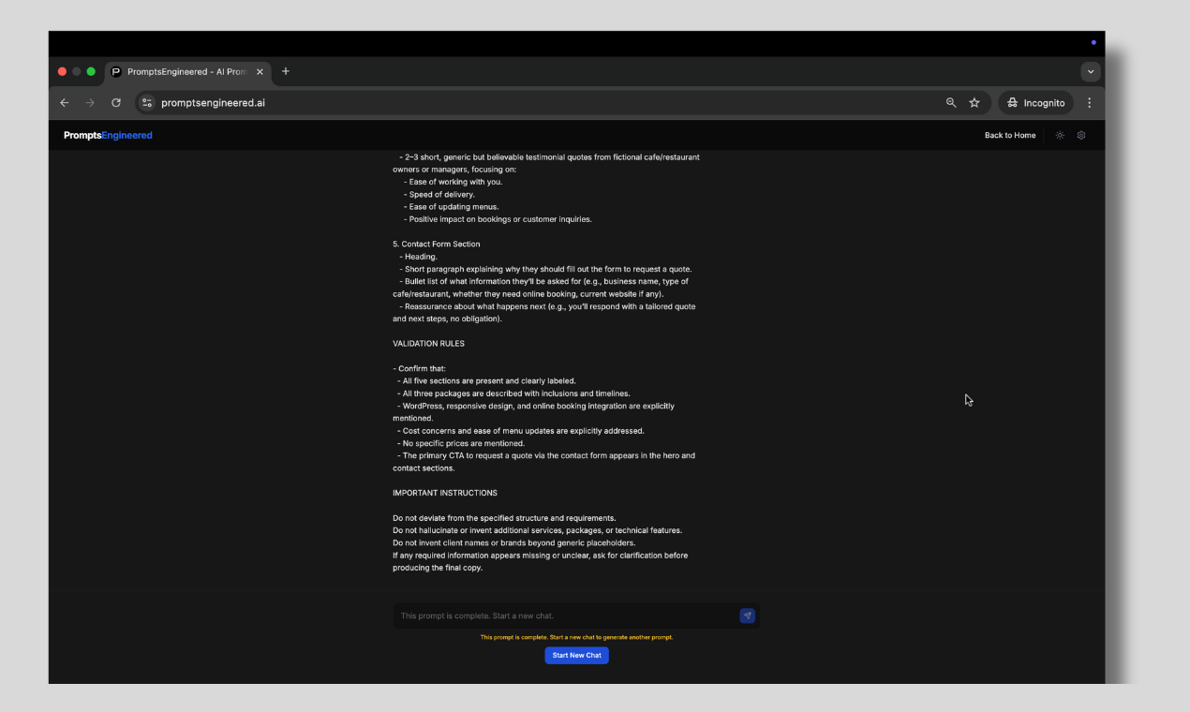This screenshot has width=1190, height=712.
Task: Select the PromptsEngineered browser tab
Action: (x=187, y=72)
